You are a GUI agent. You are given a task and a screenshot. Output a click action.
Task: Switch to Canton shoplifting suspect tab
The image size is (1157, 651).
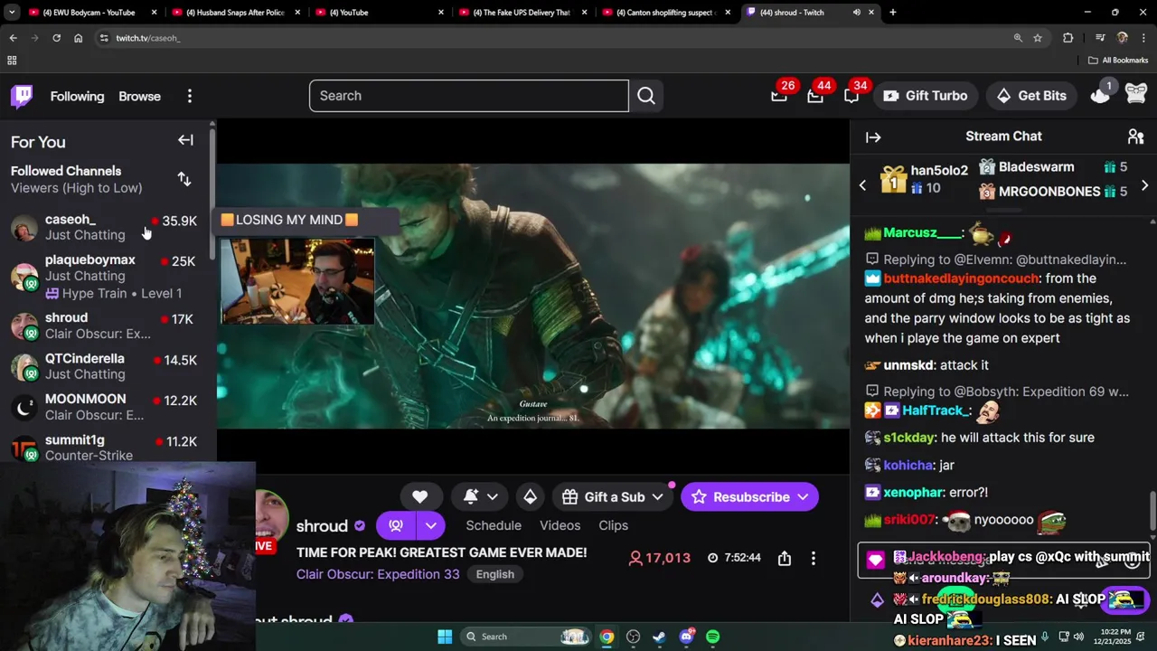point(666,13)
